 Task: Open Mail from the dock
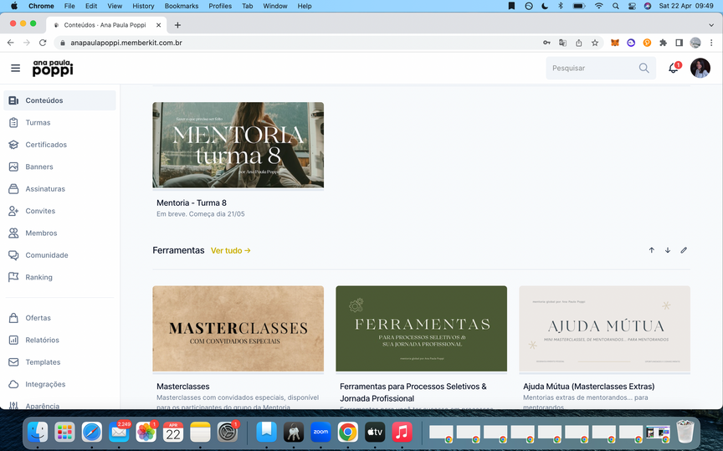click(x=119, y=432)
